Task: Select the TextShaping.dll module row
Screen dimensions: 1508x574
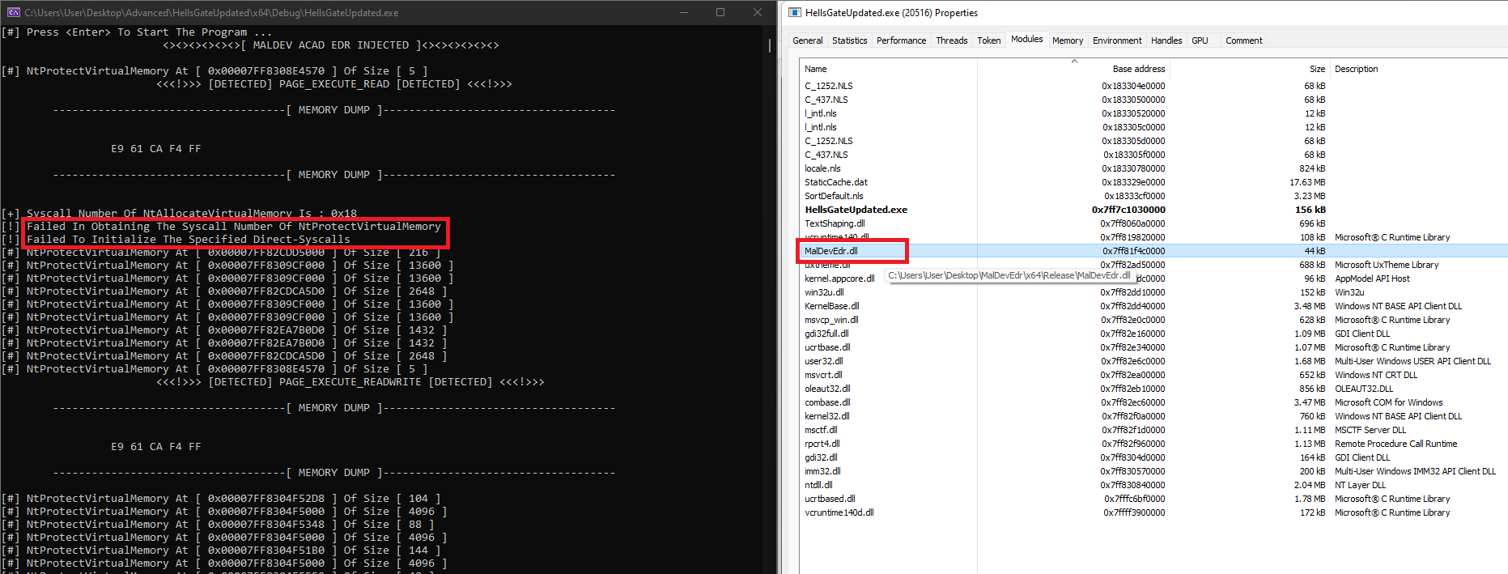Action: pos(1153,223)
